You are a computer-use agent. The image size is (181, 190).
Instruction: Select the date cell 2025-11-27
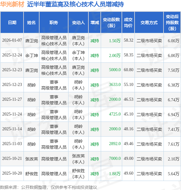(x=12, y=100)
